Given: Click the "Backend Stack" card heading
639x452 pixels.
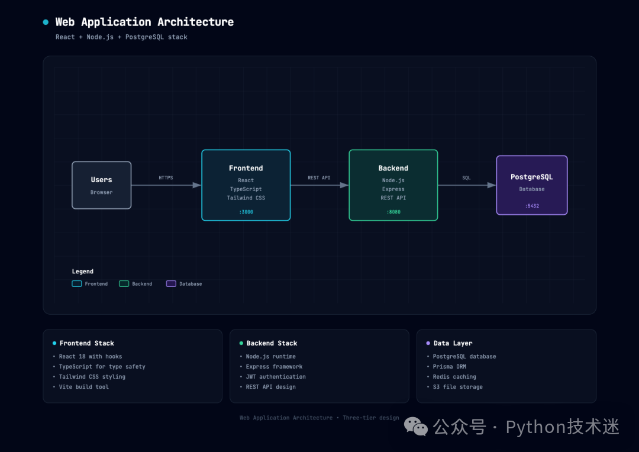Looking at the screenshot, I should tap(272, 343).
